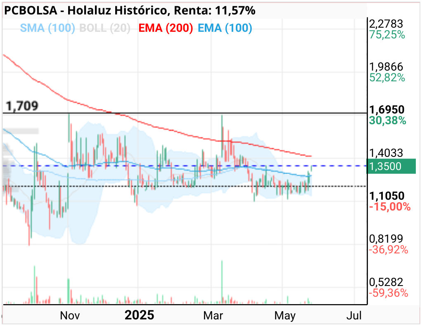Click the 30,38% axis percentage
The image size is (422, 326).
388,120
